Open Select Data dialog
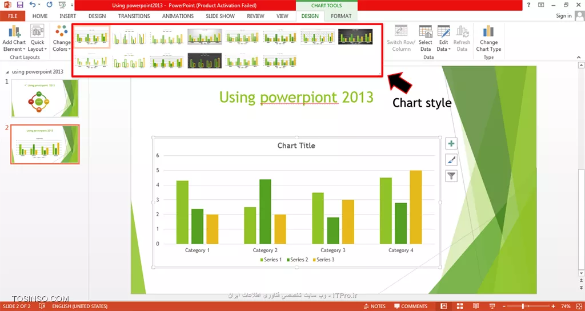This screenshot has width=585, height=311. (425, 38)
